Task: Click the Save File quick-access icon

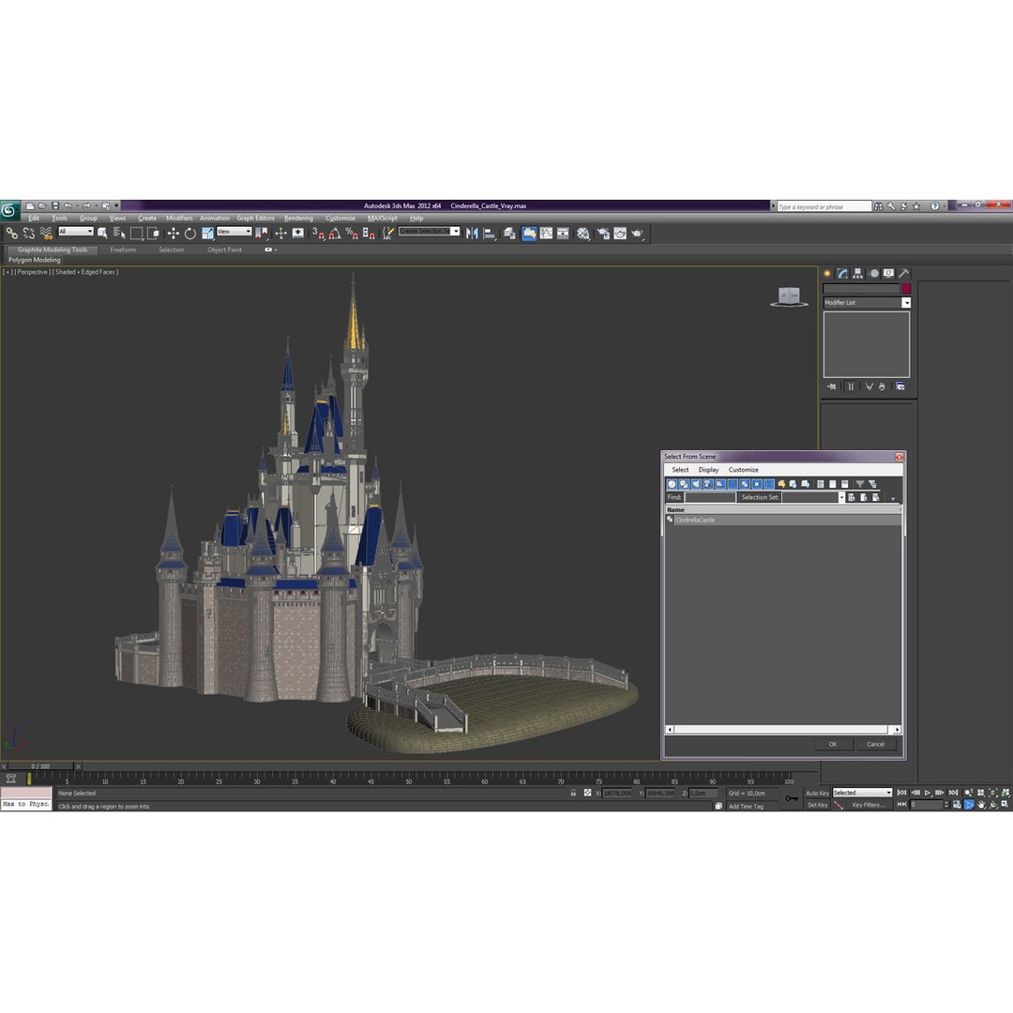Action: coord(55,206)
